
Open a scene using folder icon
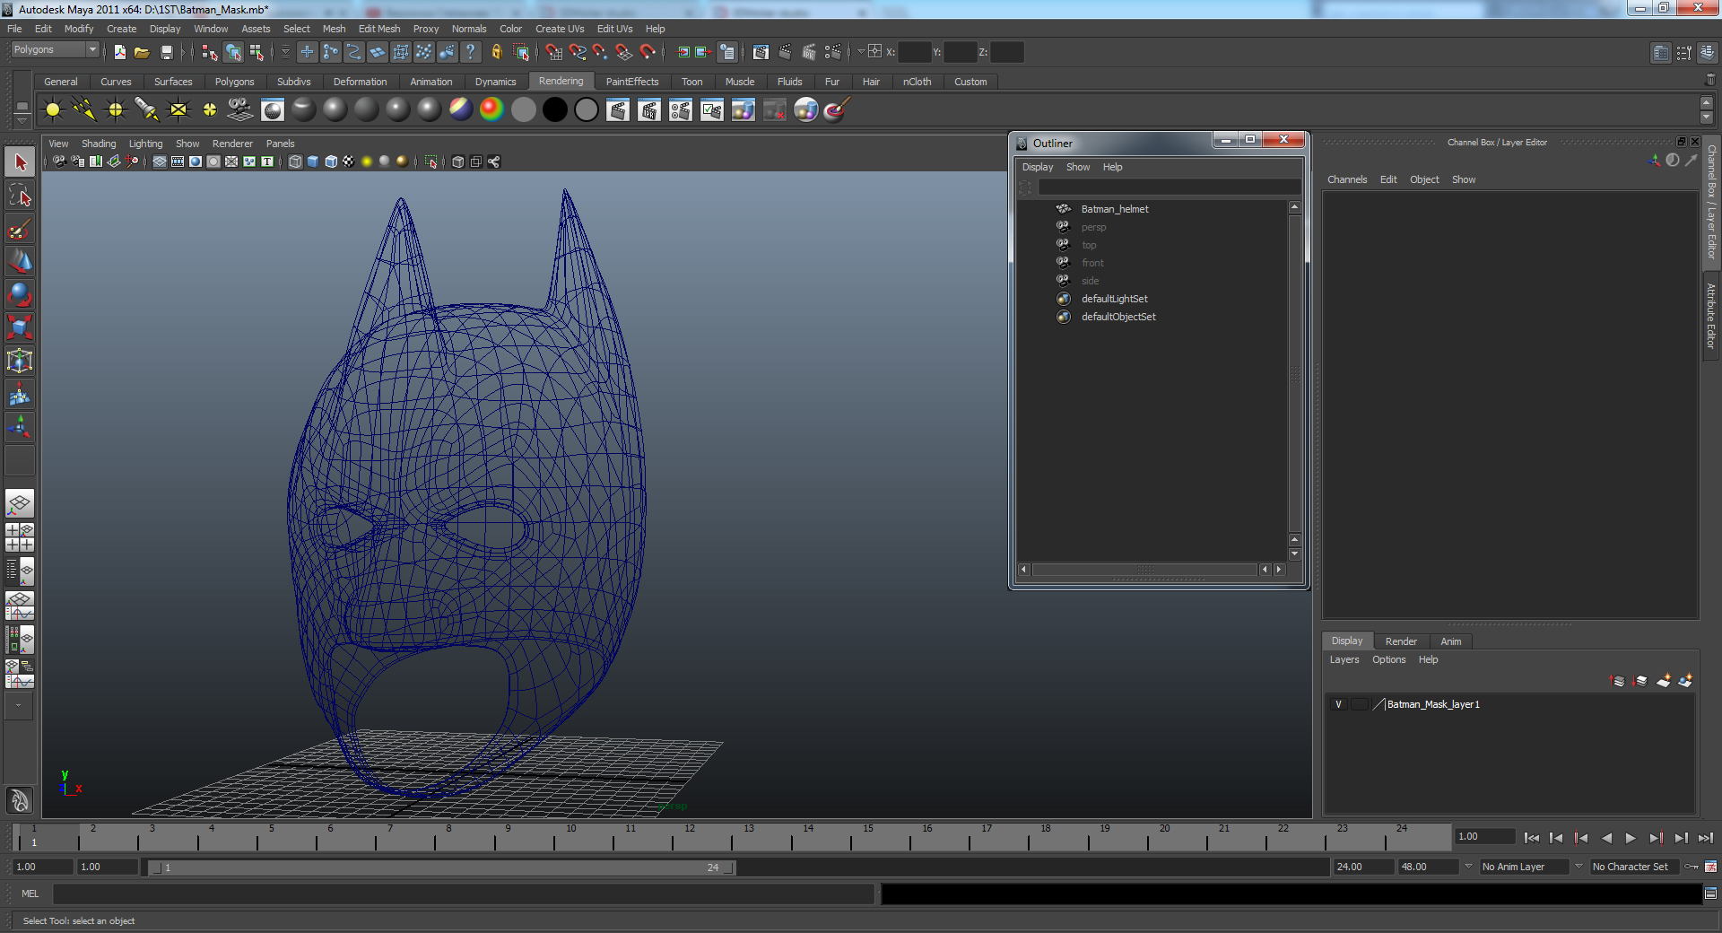pyautogui.click(x=142, y=52)
